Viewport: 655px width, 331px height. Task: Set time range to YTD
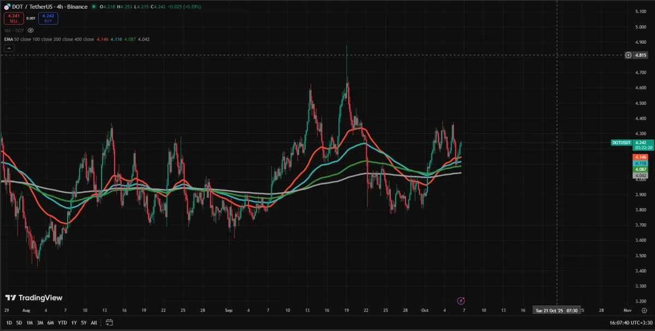pyautogui.click(x=62, y=322)
